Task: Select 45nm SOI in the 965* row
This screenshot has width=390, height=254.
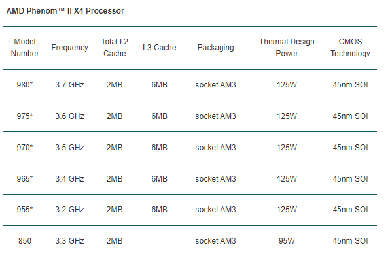Action: coord(350,179)
